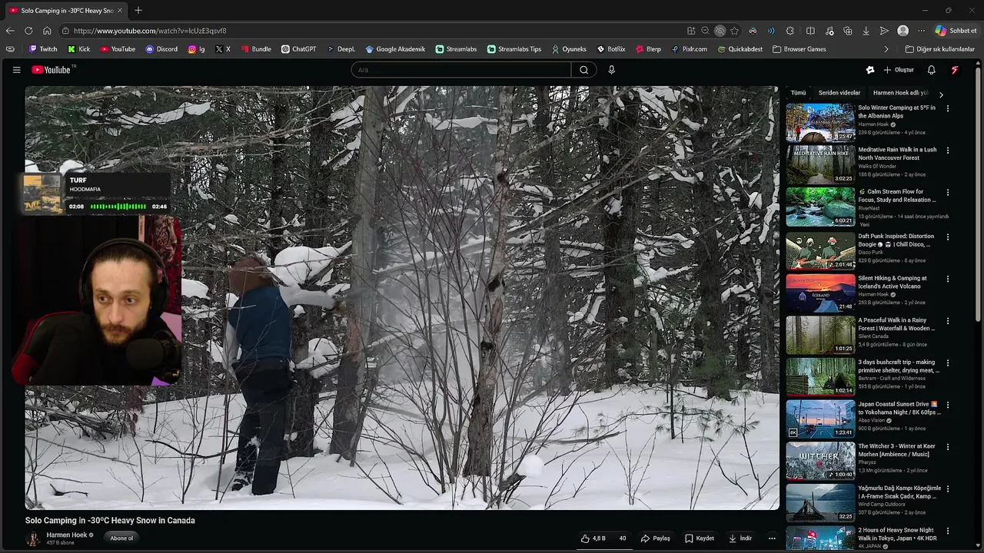984x553 pixels.
Task: Toggle the tracking prevention eye icon
Action: [720, 31]
